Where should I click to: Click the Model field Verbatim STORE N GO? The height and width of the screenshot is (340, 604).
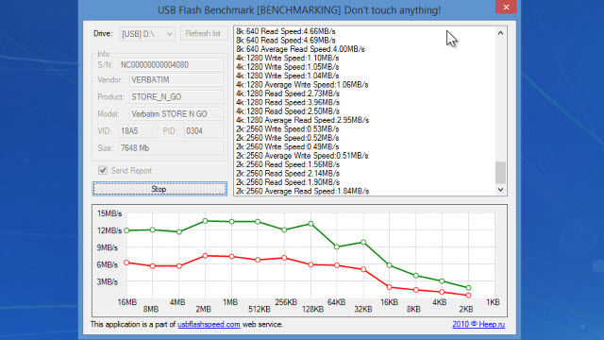point(176,114)
